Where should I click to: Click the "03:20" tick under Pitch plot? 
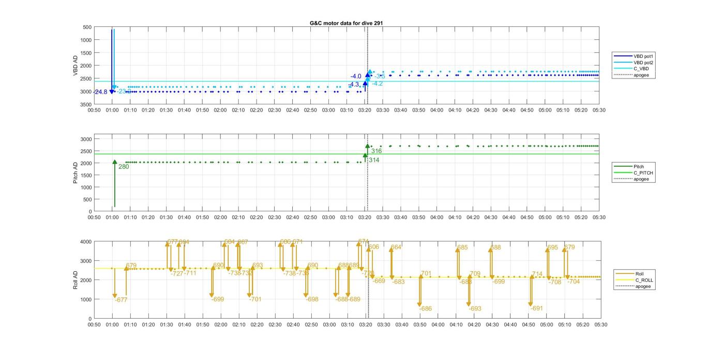pos(365,217)
